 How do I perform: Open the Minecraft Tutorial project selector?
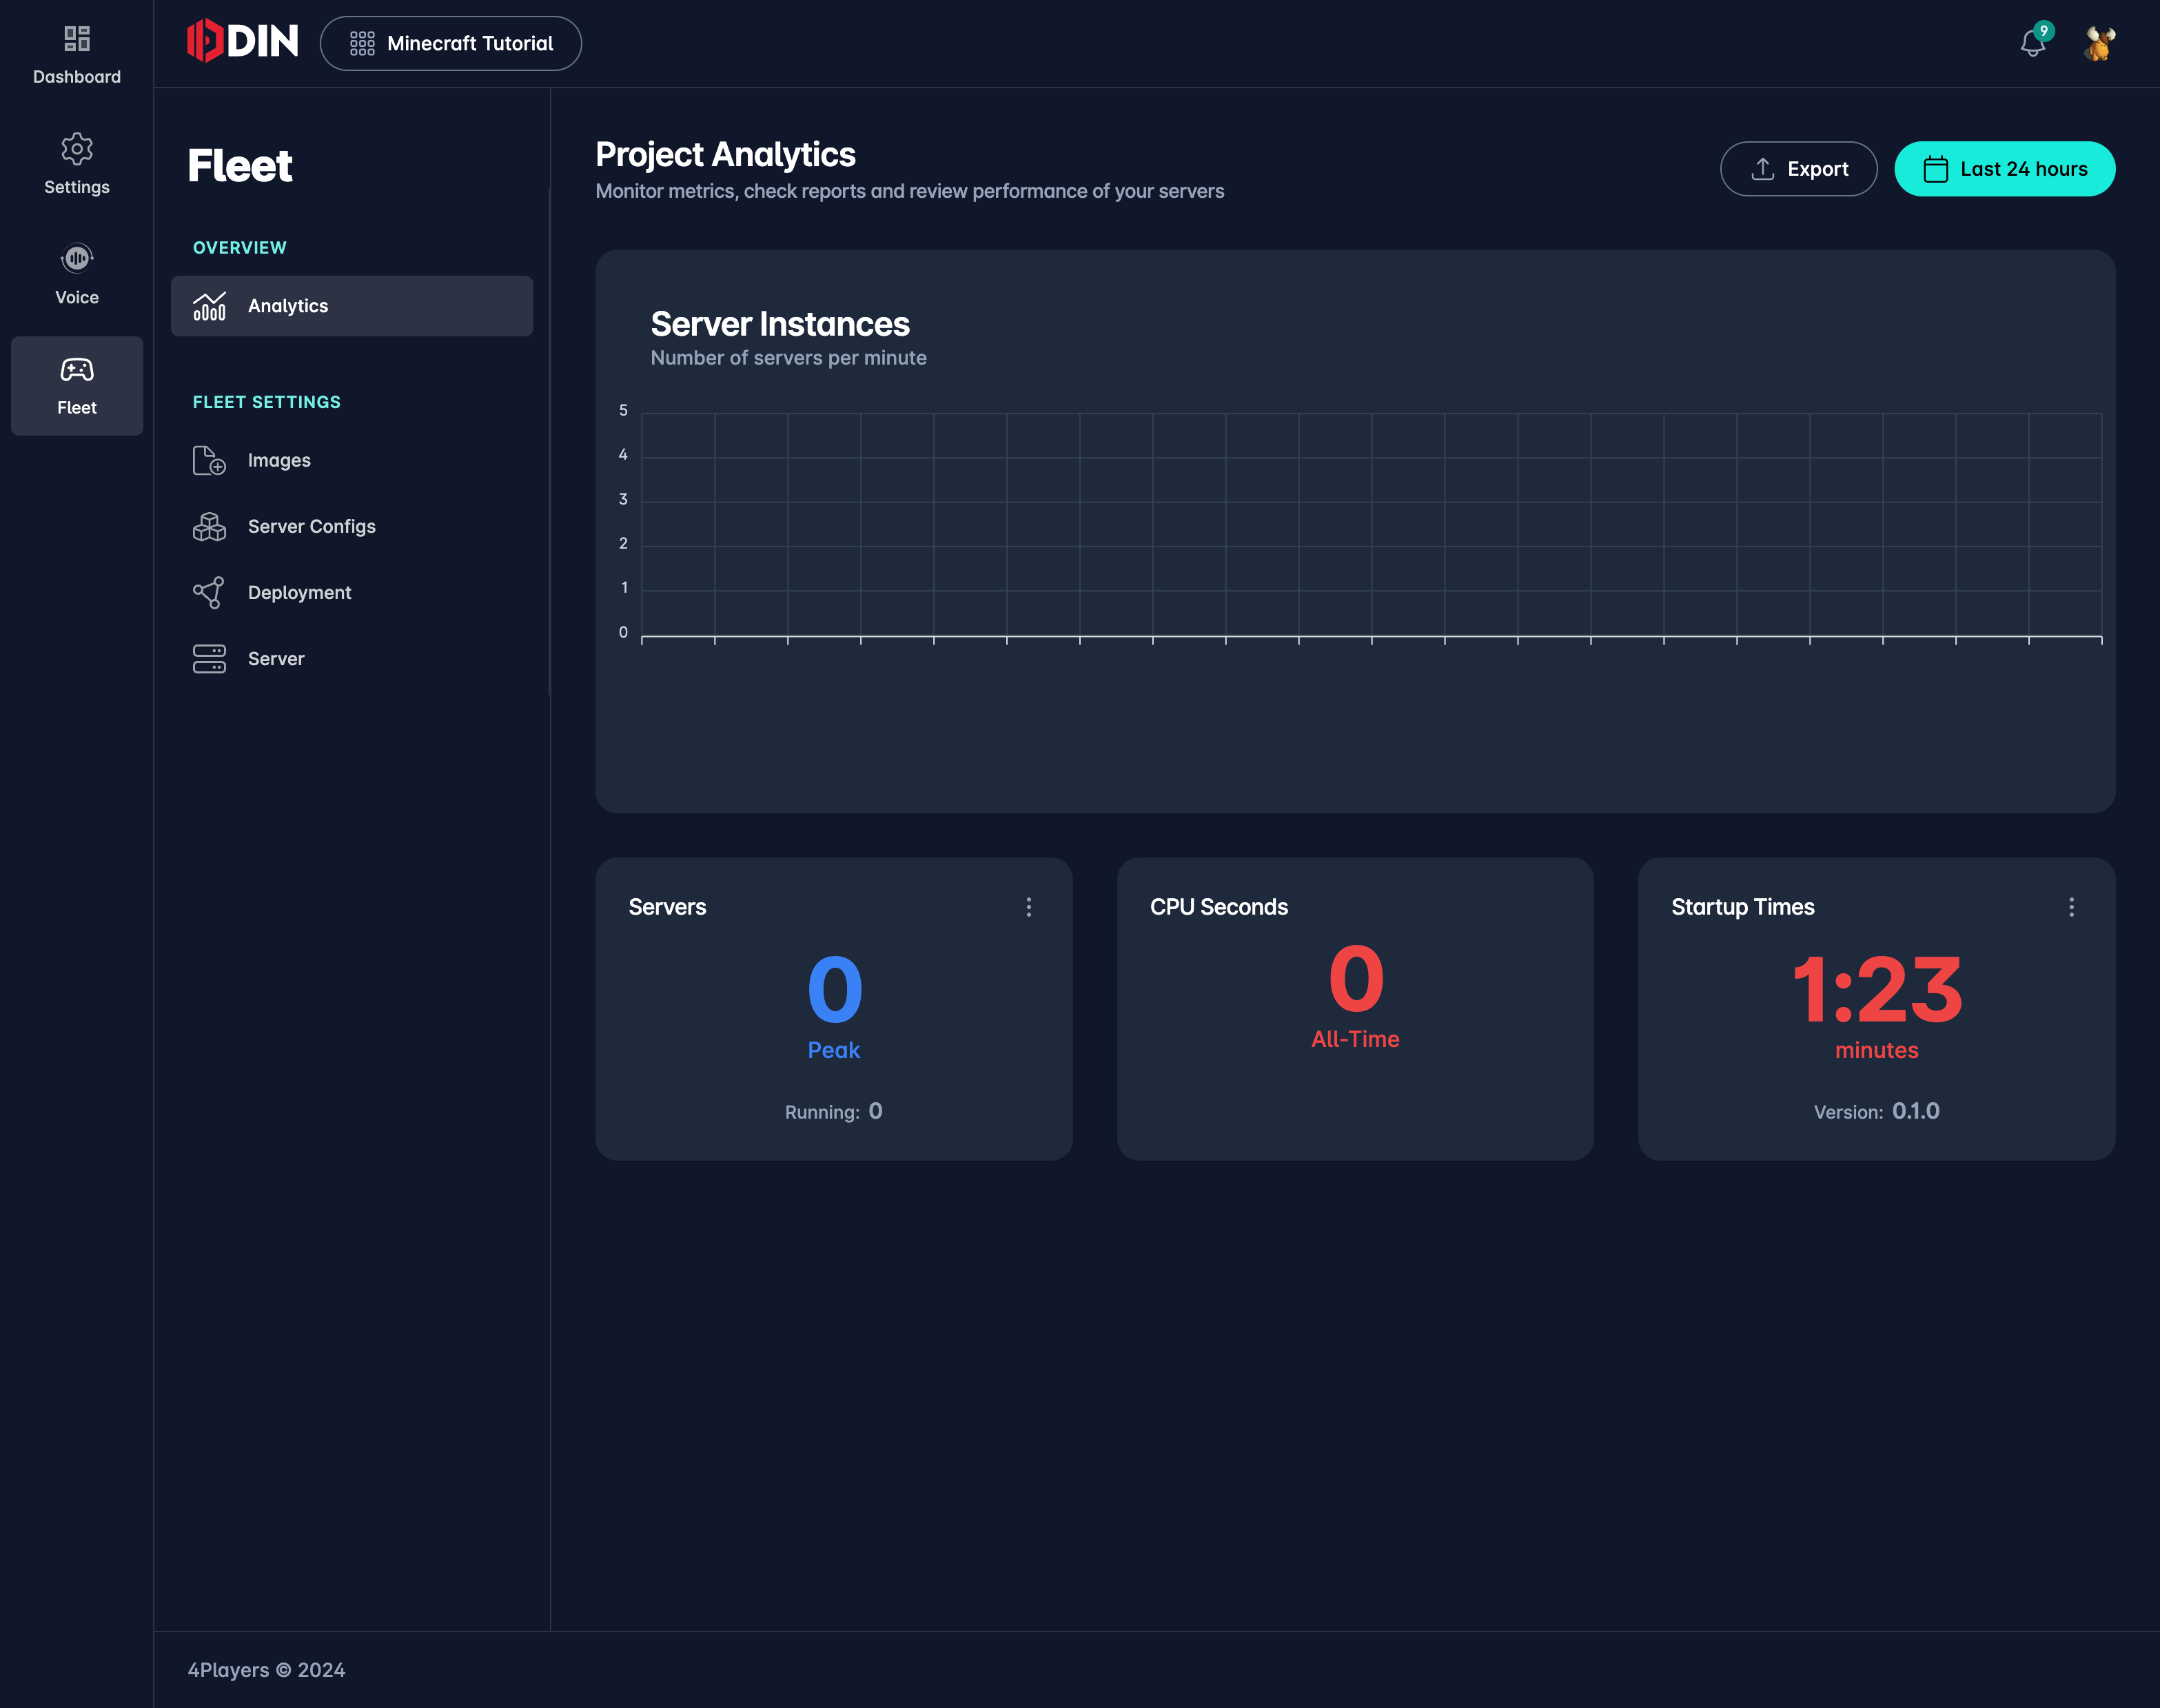(451, 43)
